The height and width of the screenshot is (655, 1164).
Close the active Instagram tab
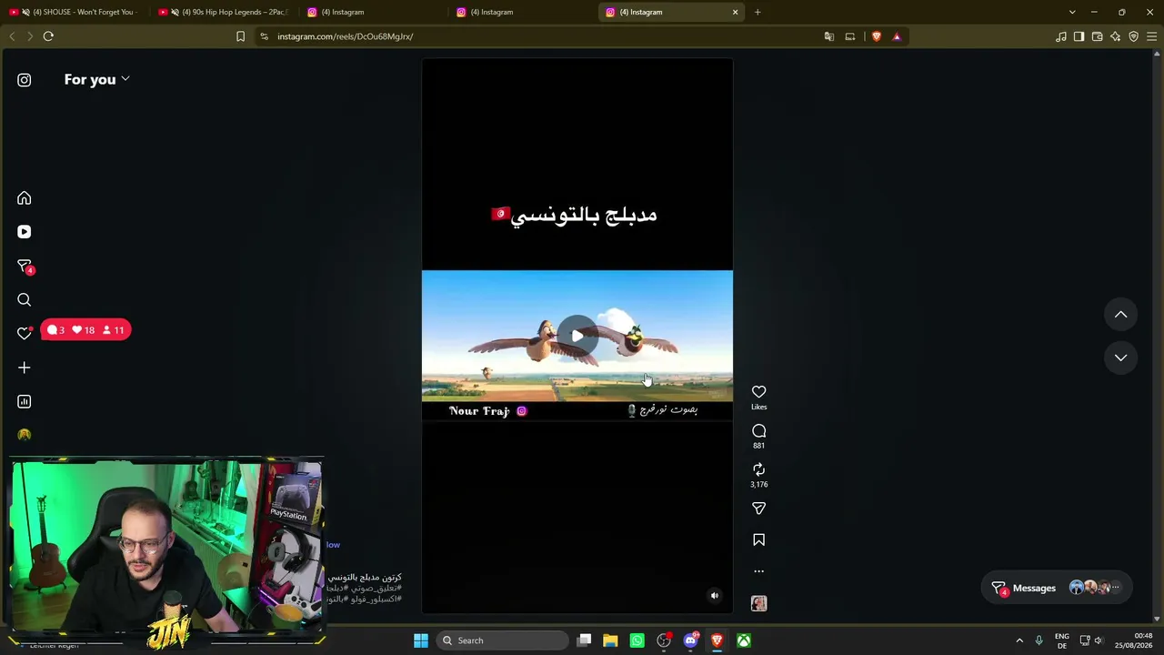click(736, 12)
